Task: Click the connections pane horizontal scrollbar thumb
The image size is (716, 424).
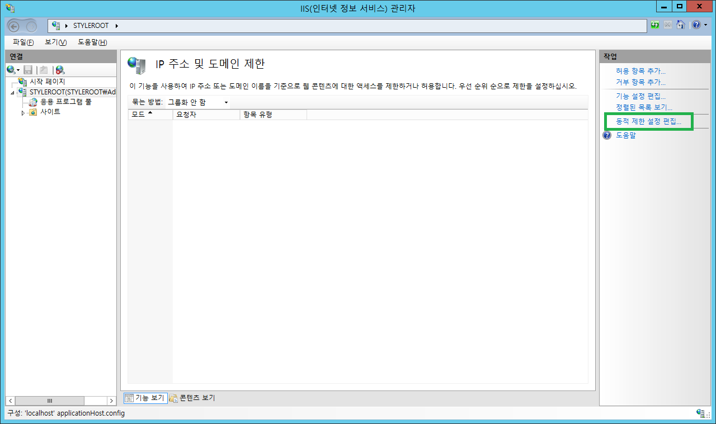Action: [x=49, y=401]
